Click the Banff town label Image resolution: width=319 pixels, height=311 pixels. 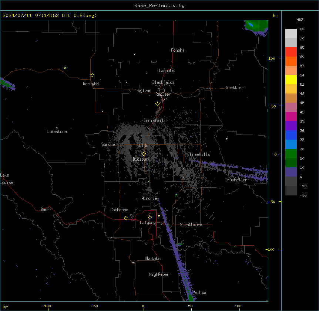(x=46, y=209)
